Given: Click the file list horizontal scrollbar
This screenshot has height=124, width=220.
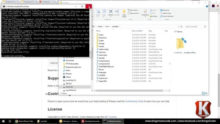Looking at the screenshot, I should (129, 91).
